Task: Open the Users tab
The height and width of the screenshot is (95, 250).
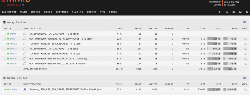Action: [48, 12]
